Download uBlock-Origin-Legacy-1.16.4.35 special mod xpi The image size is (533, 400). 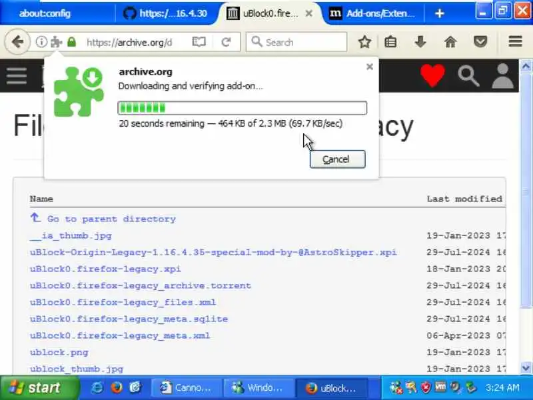click(x=213, y=253)
